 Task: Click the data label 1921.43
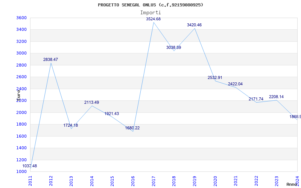[111, 114]
